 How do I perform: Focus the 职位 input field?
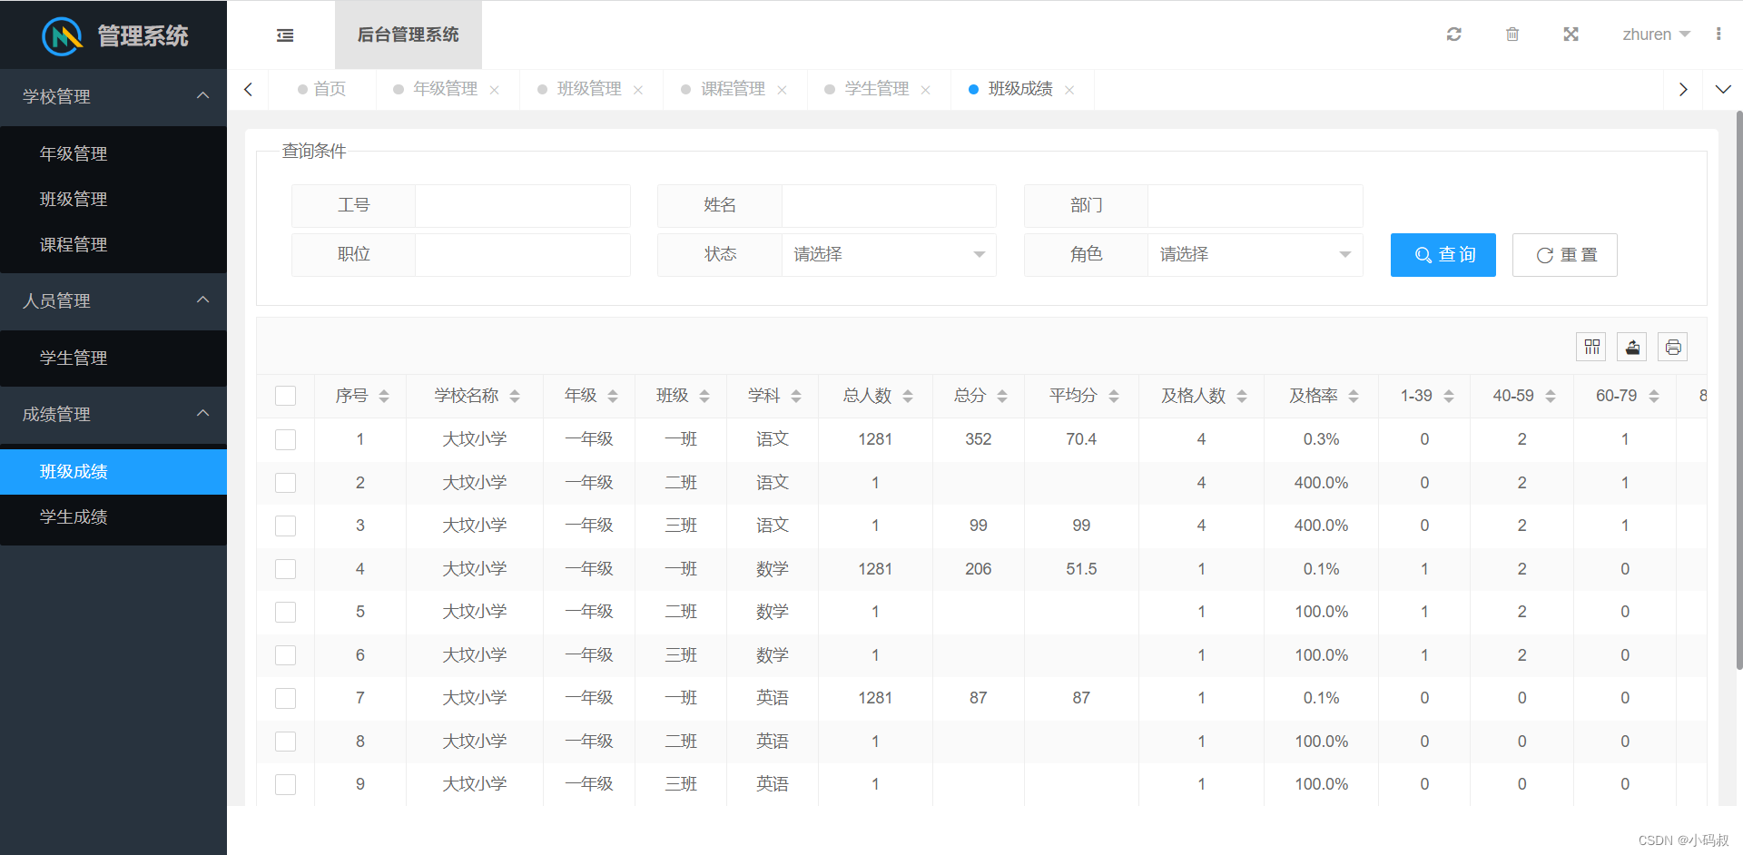coord(523,255)
